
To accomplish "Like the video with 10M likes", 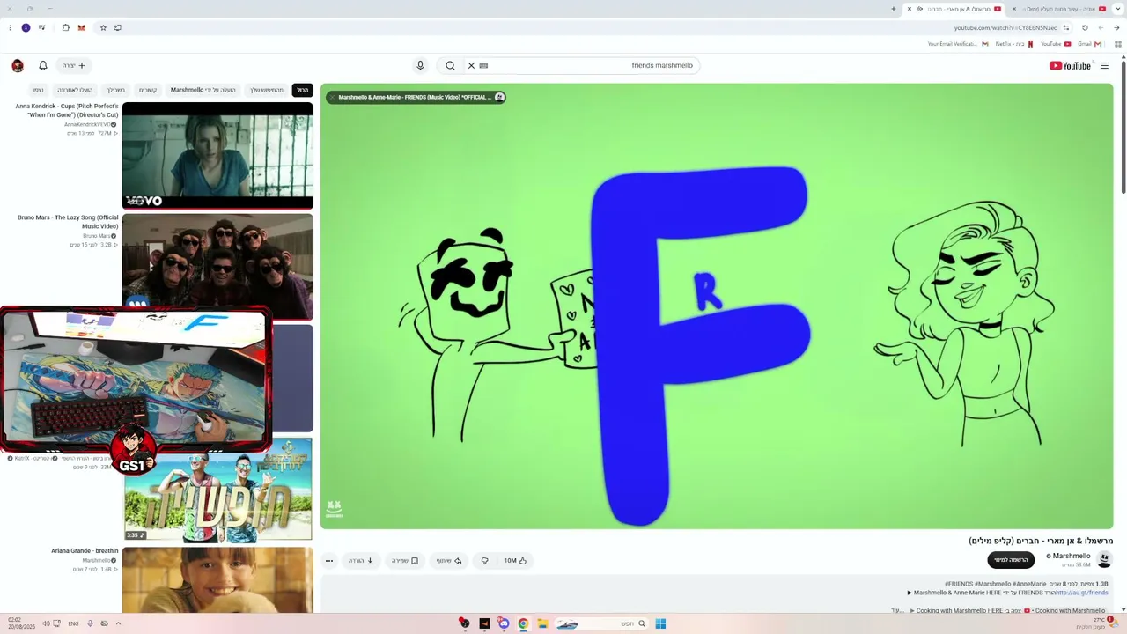I will click(515, 560).
